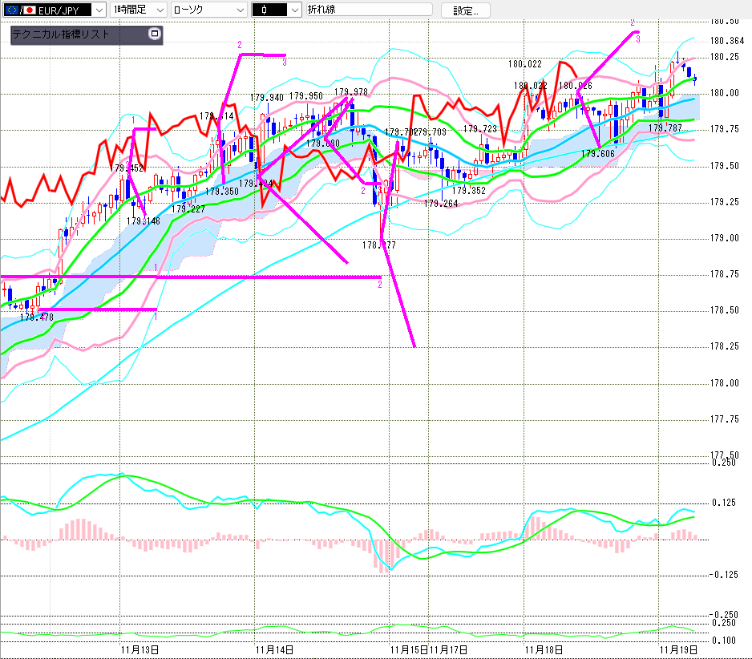Click the 180.364 price label on the right axis
752x659 pixels.
click(726, 40)
